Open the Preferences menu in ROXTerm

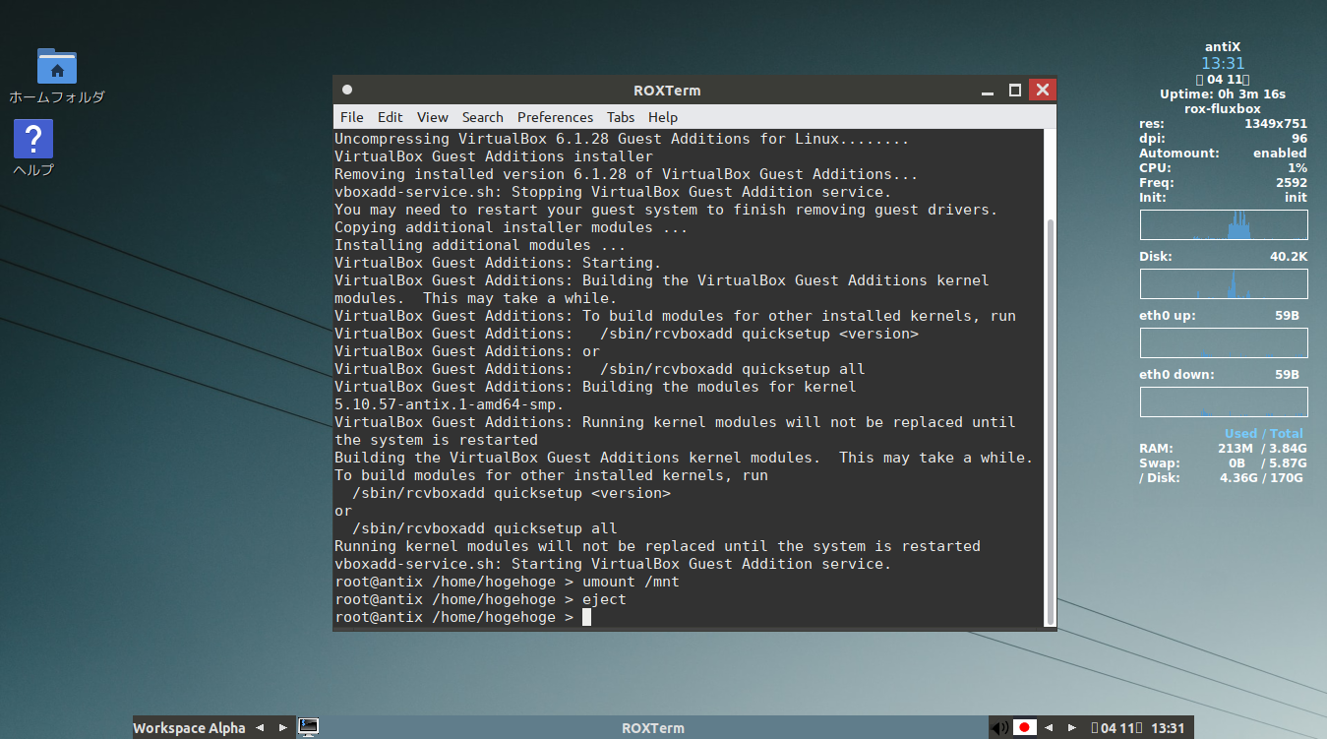coord(555,117)
